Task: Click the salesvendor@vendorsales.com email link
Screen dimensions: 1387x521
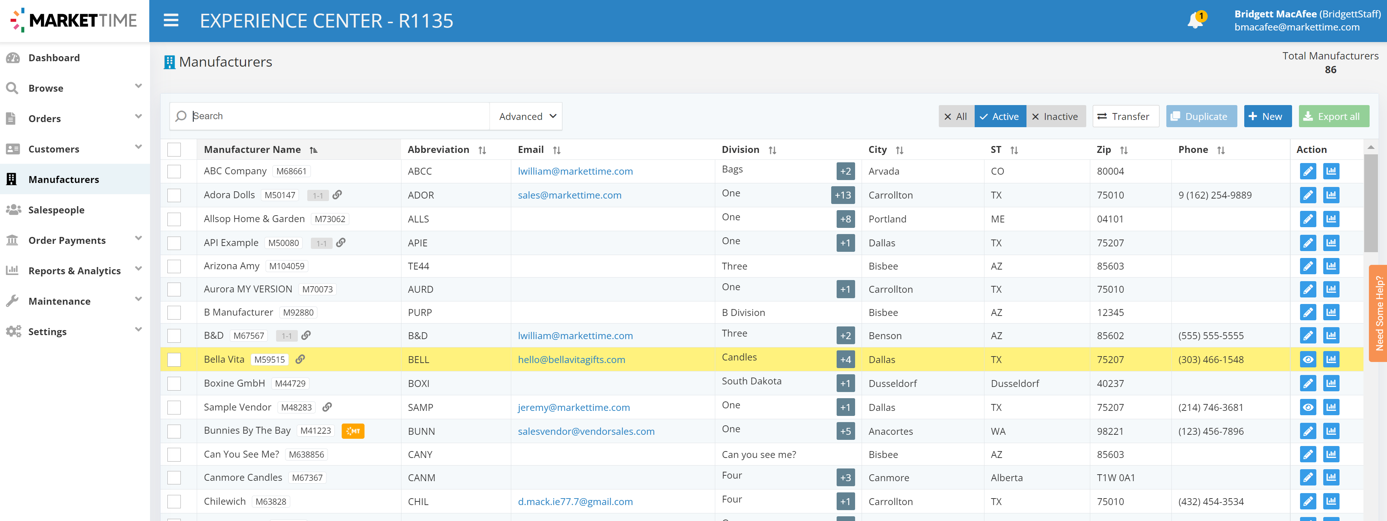Action: [x=586, y=431]
